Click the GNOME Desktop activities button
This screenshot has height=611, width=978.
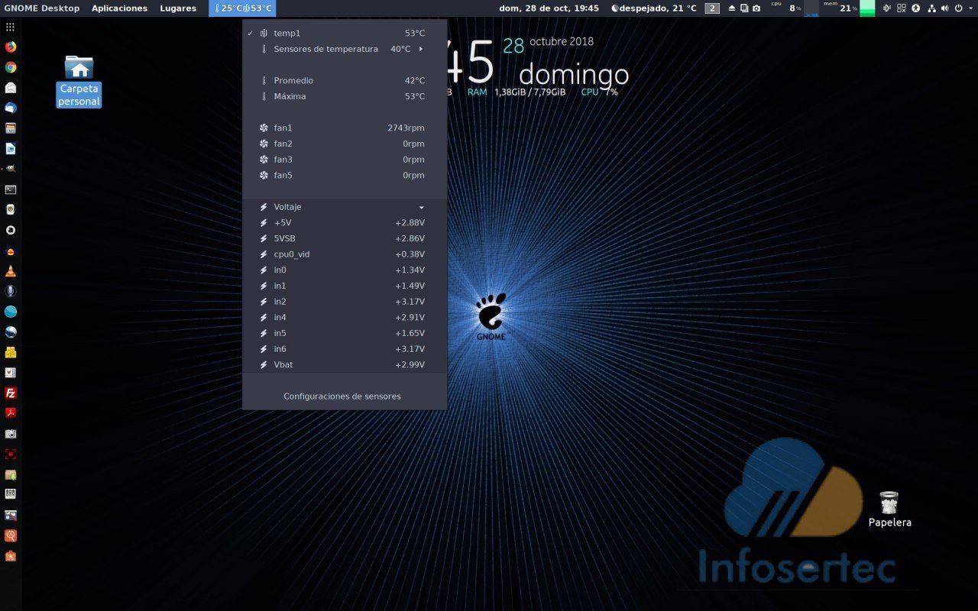[x=42, y=8]
